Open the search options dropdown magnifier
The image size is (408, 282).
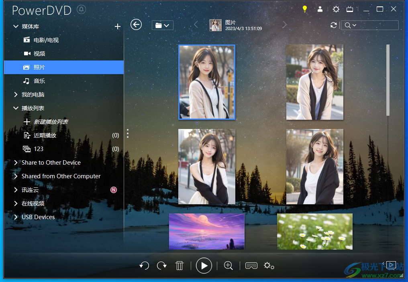tap(350, 25)
